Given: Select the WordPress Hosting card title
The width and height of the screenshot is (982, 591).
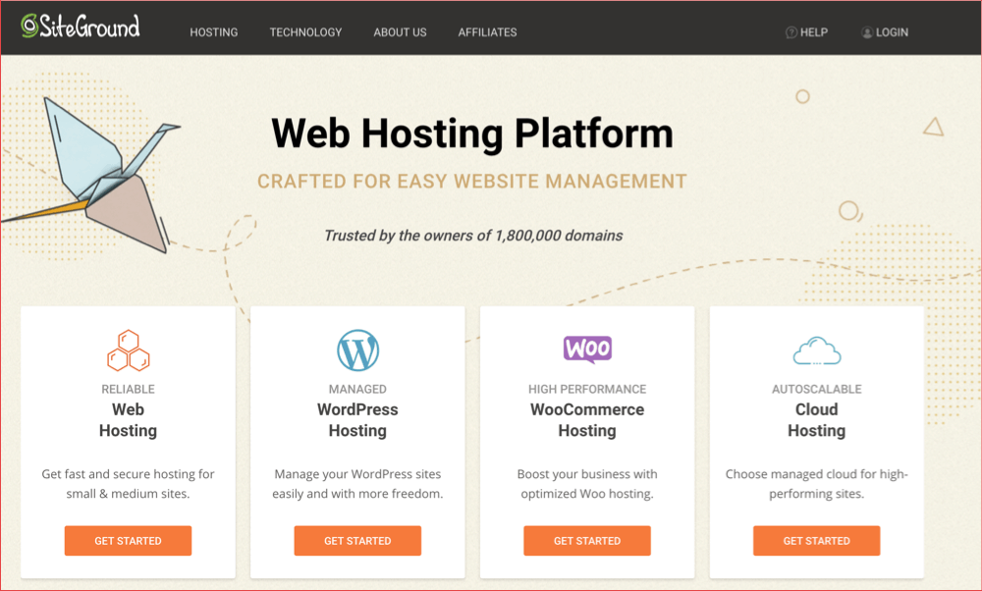Looking at the screenshot, I should pyautogui.click(x=357, y=420).
